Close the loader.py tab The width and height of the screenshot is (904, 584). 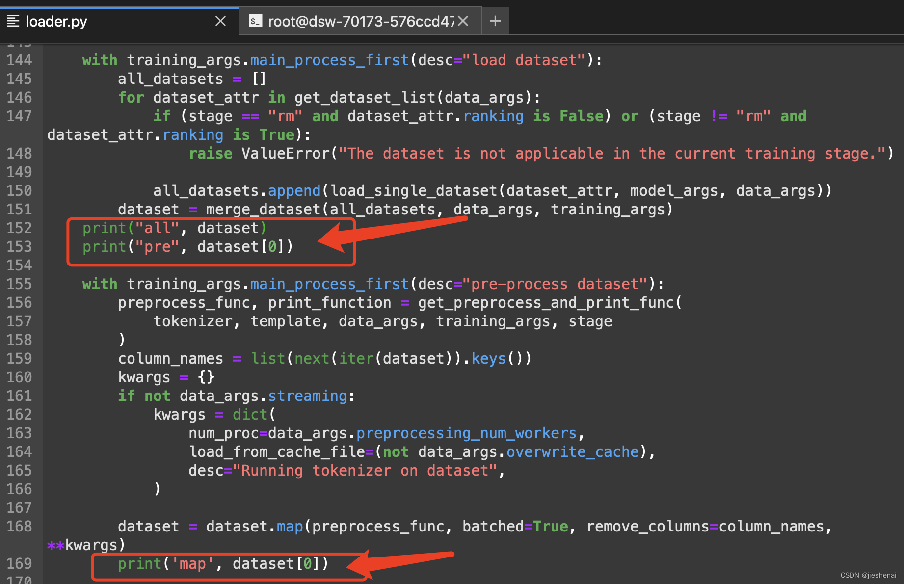[221, 21]
